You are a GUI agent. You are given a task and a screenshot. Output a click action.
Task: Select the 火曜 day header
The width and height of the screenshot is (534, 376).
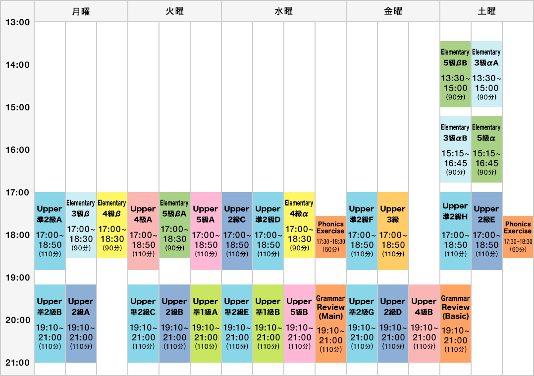175,11
